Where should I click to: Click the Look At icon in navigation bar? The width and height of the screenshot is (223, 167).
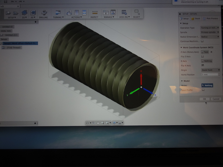coord(93,123)
